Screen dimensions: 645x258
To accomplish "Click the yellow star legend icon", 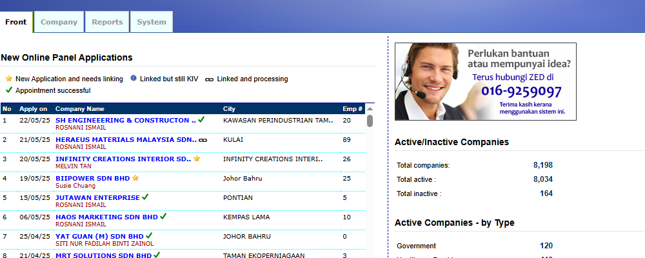I will tap(9, 79).
